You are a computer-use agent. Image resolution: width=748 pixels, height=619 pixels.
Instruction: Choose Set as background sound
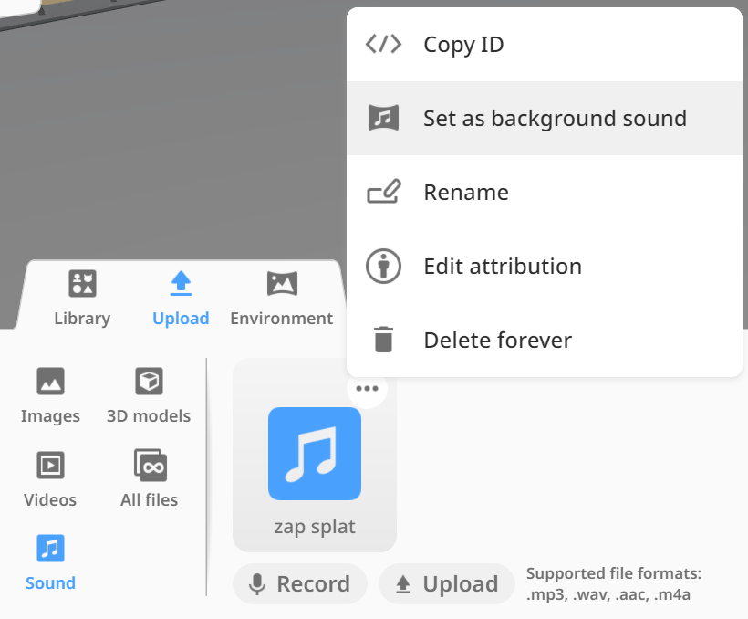click(x=545, y=118)
